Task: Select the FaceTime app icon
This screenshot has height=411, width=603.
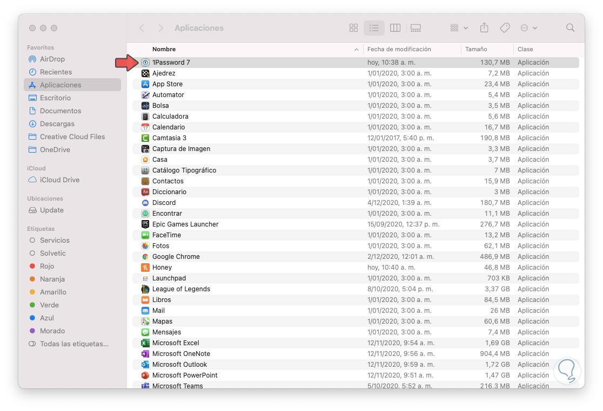Action: [145, 235]
